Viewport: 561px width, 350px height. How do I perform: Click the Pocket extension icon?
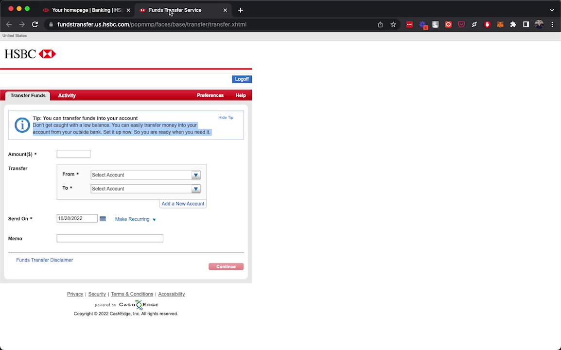461,24
